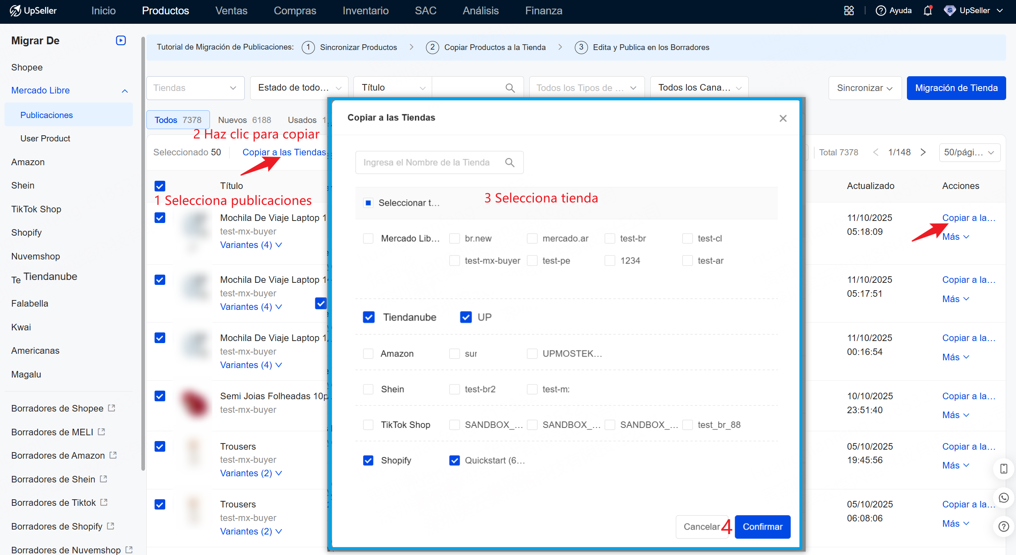Check the Amazon platform checkbox
Image resolution: width=1016 pixels, height=555 pixels.
point(368,354)
